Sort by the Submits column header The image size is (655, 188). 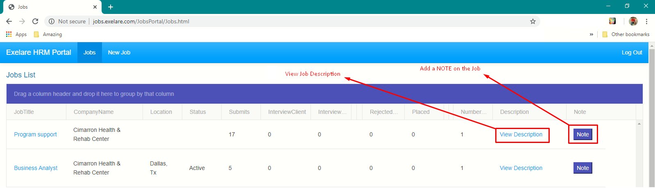(241, 112)
